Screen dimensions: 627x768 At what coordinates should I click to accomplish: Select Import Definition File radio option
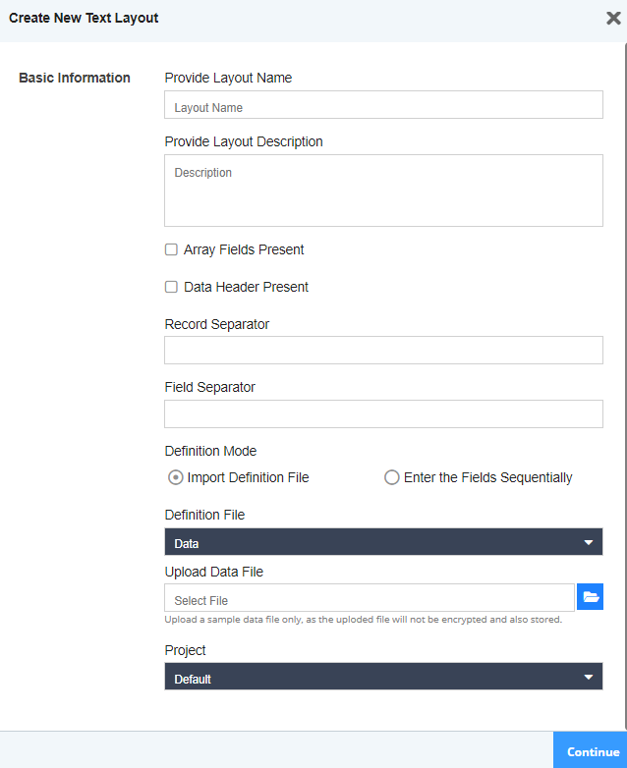click(176, 478)
